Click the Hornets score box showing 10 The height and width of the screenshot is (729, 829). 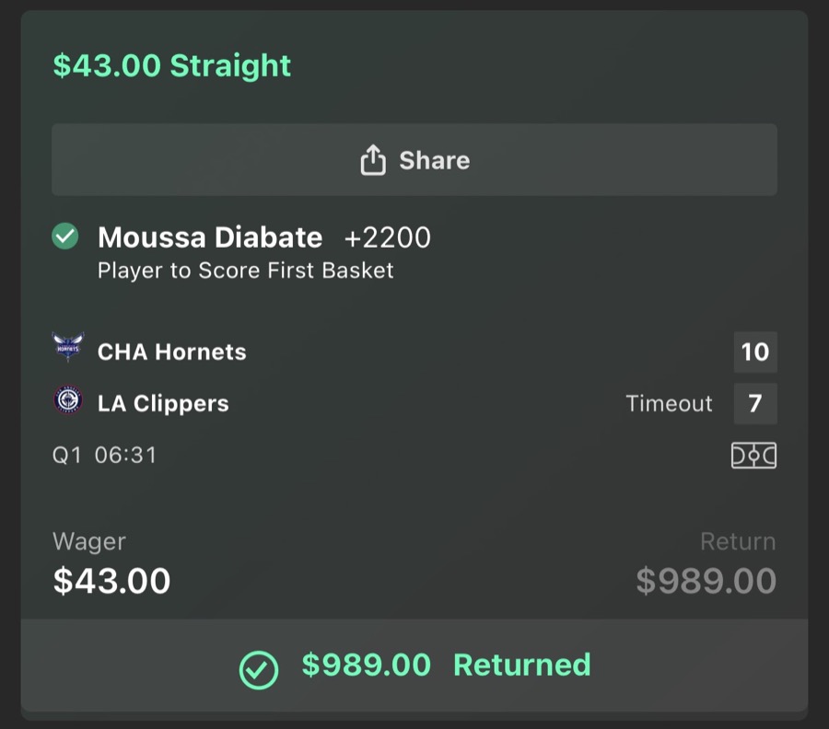pyautogui.click(x=755, y=351)
